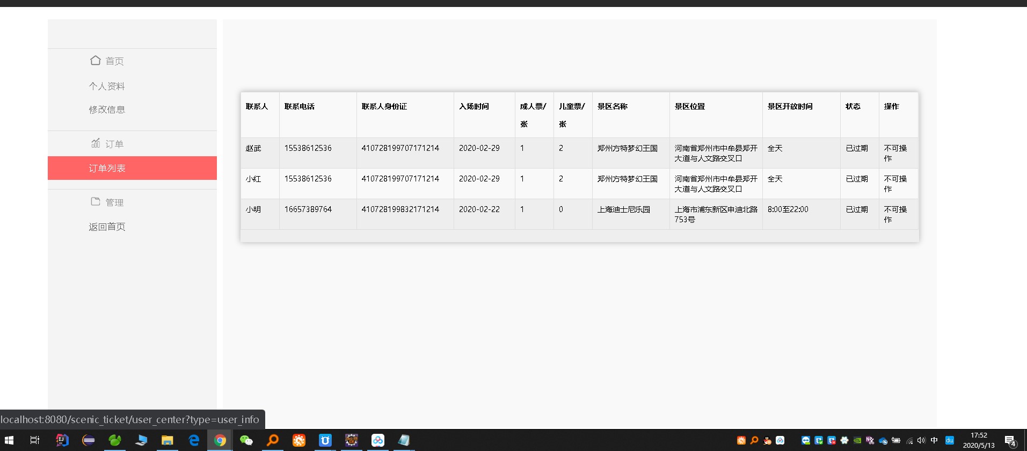Click the chart icon beside 订单
The height and width of the screenshot is (451, 1027).
96,143
